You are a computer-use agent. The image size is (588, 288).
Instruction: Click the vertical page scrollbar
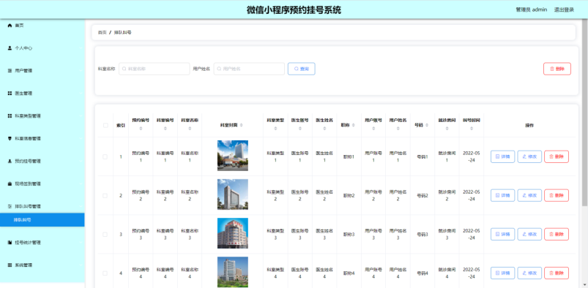[584, 113]
